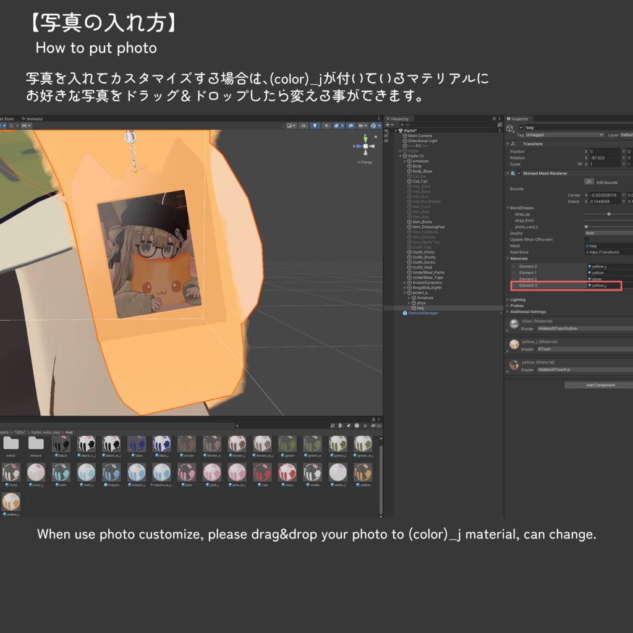Image resolution: width=633 pixels, height=633 pixels.
Task: Toggle Persp projection label
Action: tap(365, 163)
